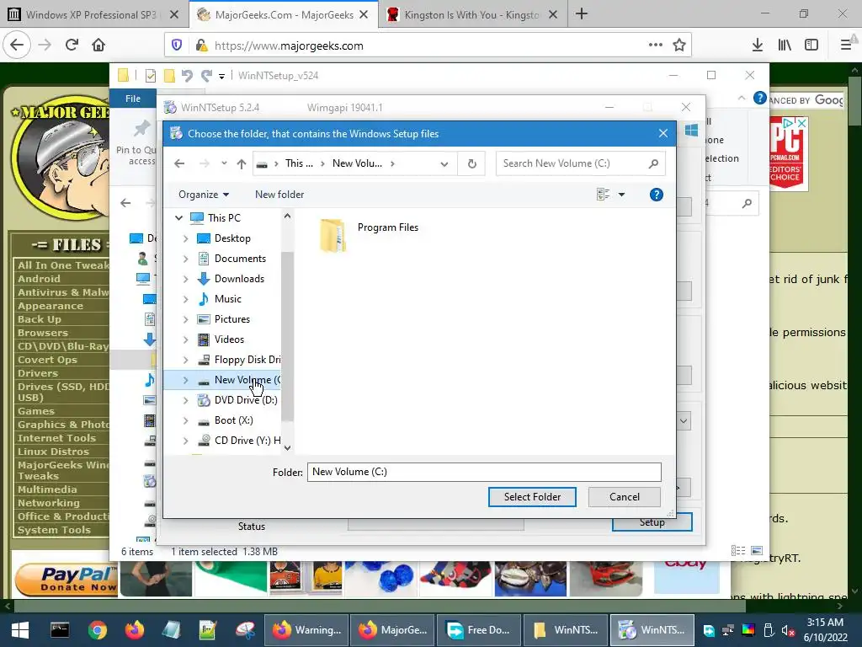
Task: Expand Boot (X:) tree node
Action: coord(185,421)
